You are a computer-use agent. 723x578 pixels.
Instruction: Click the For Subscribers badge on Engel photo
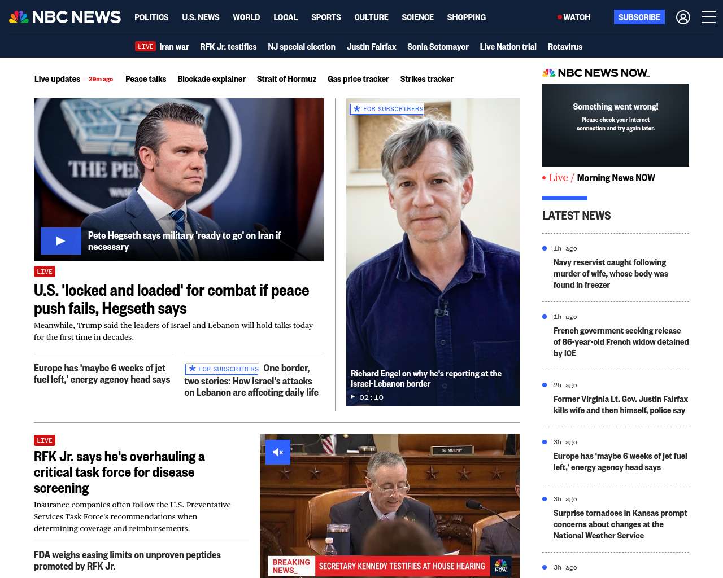[387, 109]
